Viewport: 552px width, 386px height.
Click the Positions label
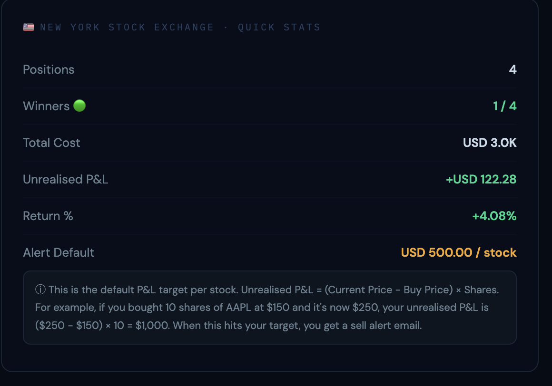click(x=49, y=69)
